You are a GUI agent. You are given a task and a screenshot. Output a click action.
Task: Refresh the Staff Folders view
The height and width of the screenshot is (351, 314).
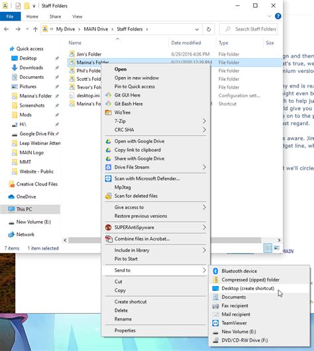(x=209, y=29)
